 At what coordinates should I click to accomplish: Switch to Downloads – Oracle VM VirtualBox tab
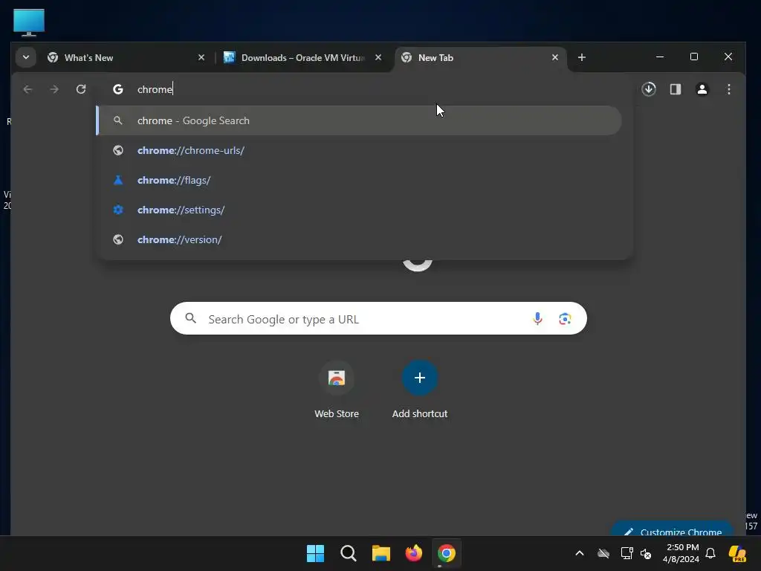pos(303,58)
